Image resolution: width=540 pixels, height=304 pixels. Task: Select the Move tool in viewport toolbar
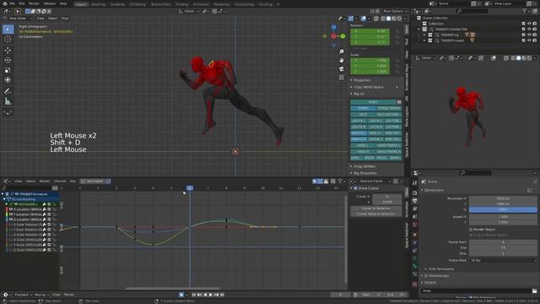click(8, 51)
